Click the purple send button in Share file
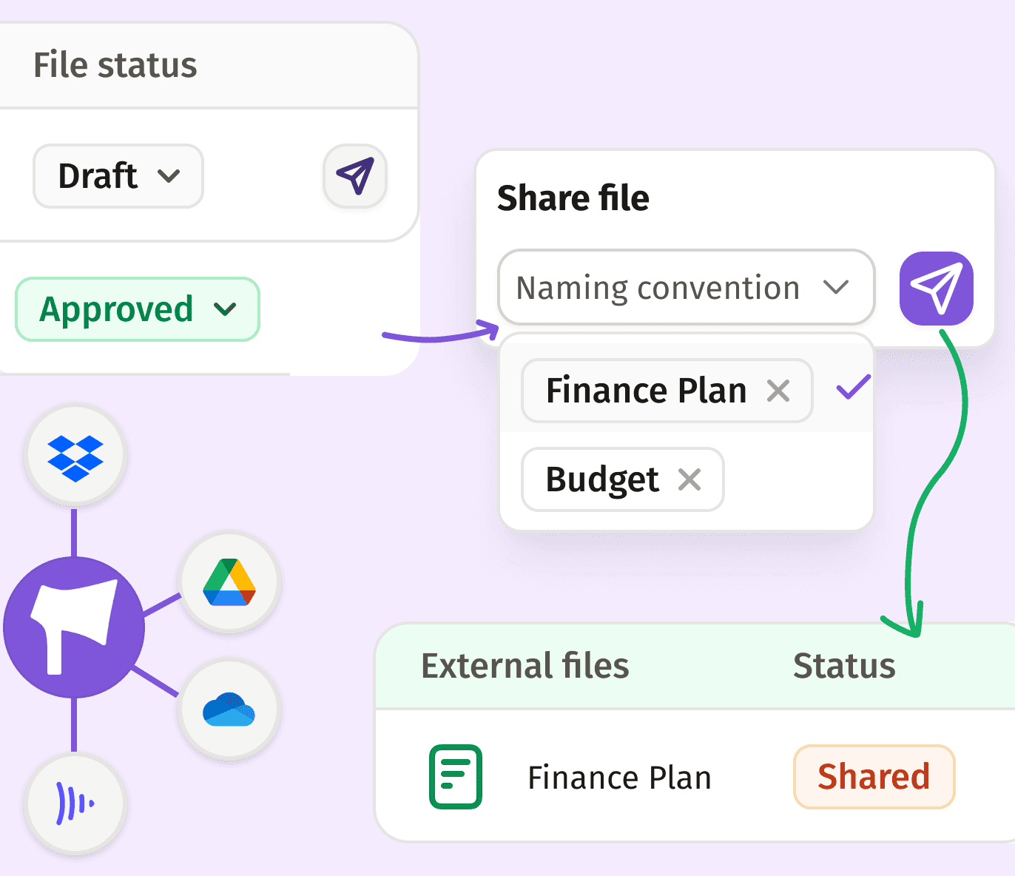 pyautogui.click(x=936, y=289)
